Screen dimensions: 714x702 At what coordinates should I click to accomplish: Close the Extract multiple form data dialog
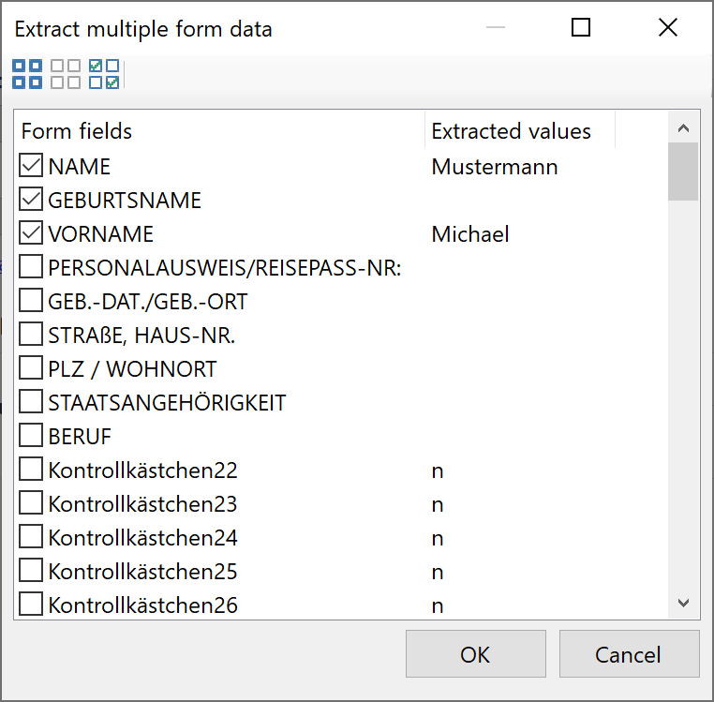[668, 27]
